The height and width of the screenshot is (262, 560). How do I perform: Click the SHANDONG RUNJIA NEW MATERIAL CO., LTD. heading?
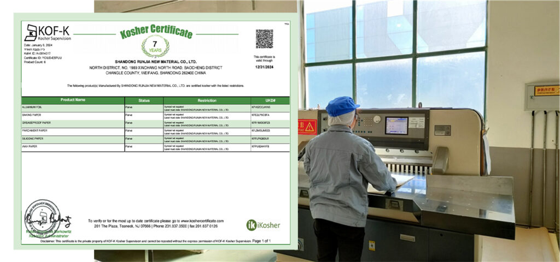(x=155, y=62)
